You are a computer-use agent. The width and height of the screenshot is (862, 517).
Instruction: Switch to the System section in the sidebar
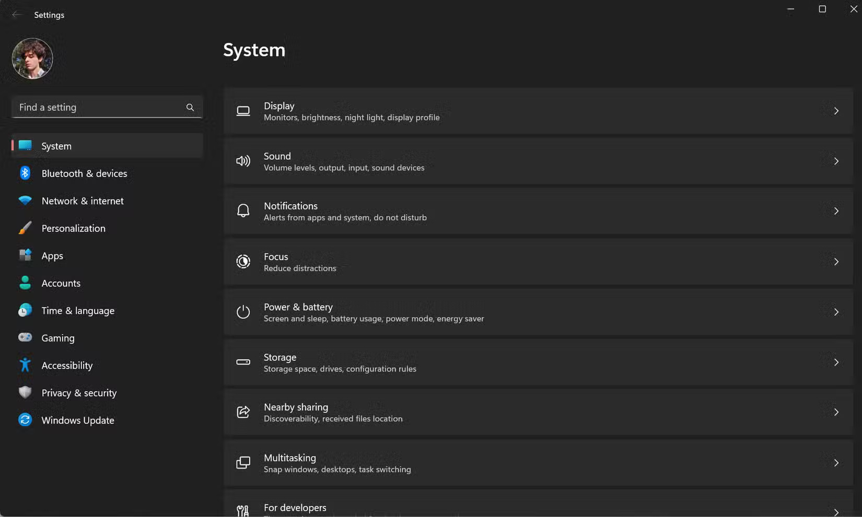[56, 146]
